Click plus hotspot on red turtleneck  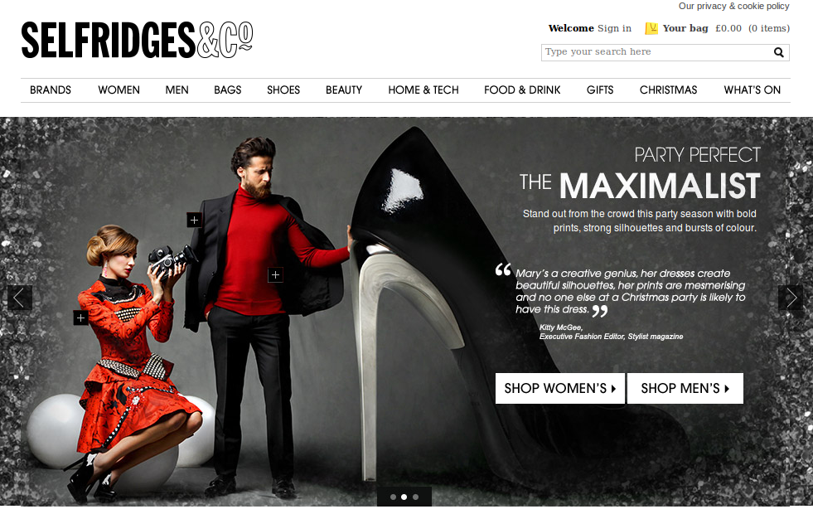click(275, 275)
